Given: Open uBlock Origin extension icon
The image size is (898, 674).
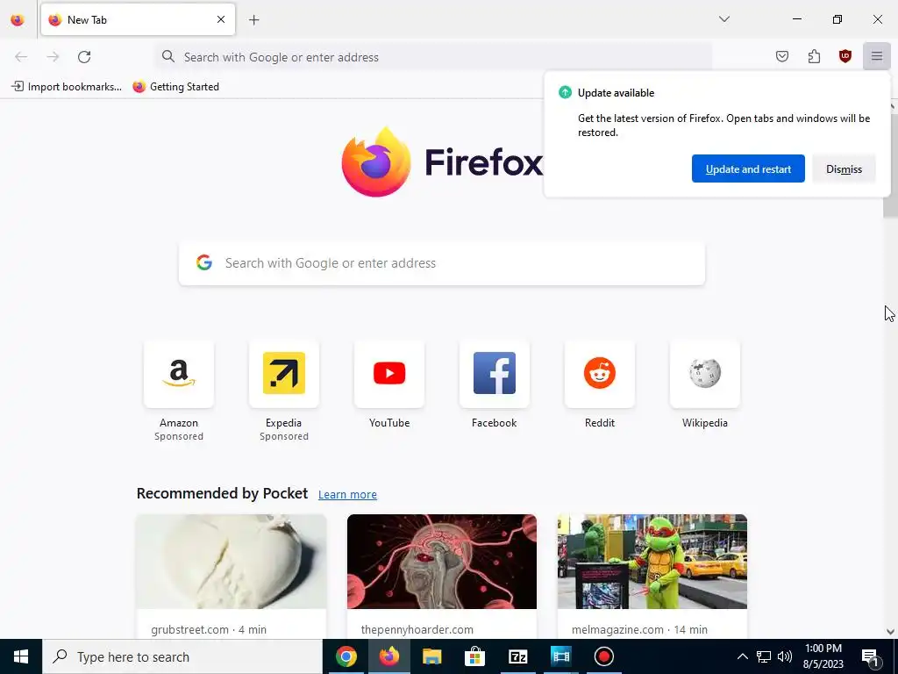Looking at the screenshot, I should coord(845,56).
